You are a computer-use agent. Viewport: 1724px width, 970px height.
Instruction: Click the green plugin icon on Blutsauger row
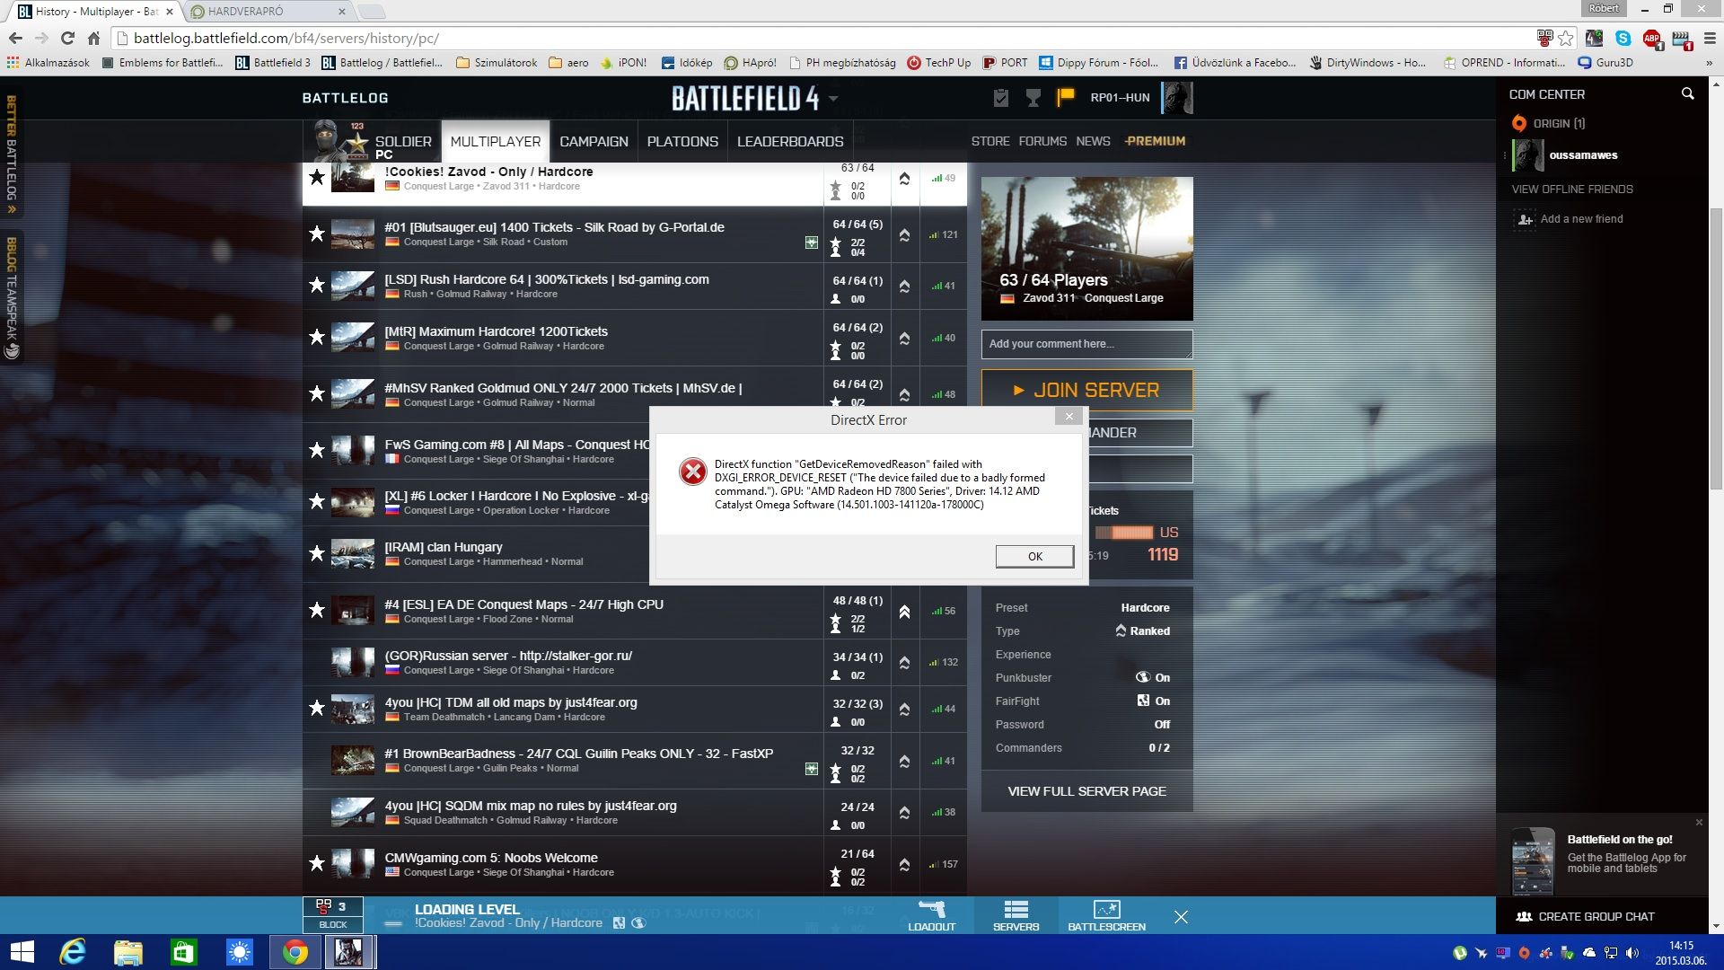pos(812,242)
